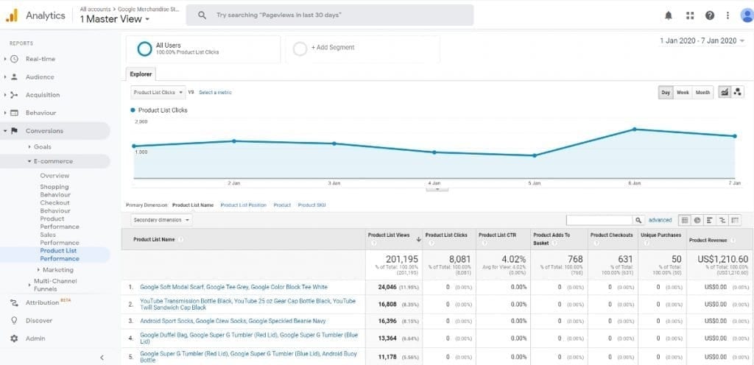Open the Admin gear icon
754x365 pixels.
[15, 339]
